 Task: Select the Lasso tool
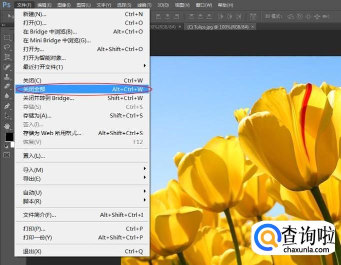(7, 47)
